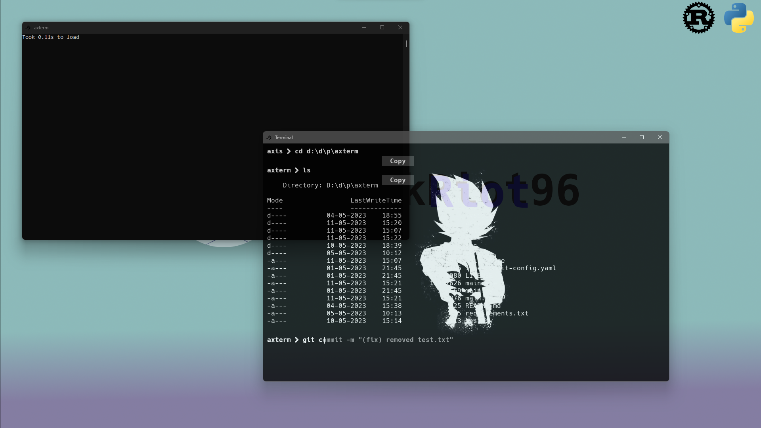Click the Rust logo icon
Image resolution: width=761 pixels, height=428 pixels.
pyautogui.click(x=698, y=18)
